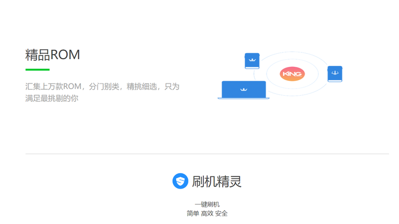The height and width of the screenshot is (224, 399).
Task: Click the 刷机精灵 shield logo
Action: point(180,181)
